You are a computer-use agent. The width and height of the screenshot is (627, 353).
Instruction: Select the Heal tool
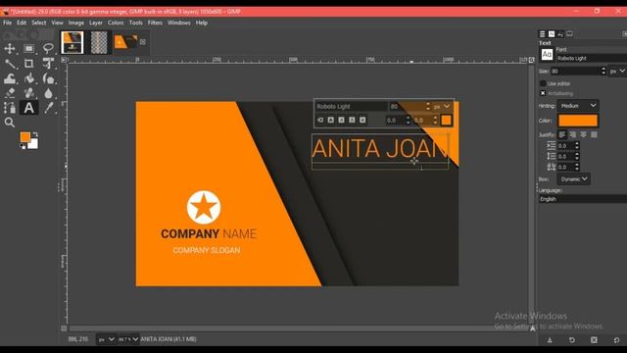[28, 93]
